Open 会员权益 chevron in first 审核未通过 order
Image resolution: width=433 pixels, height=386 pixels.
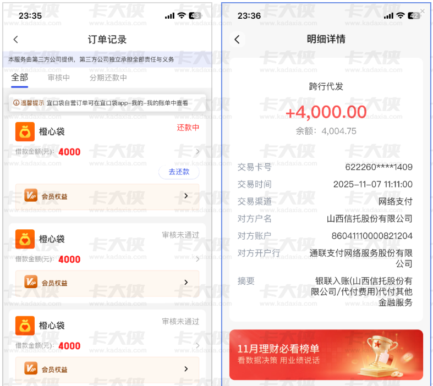186,282
